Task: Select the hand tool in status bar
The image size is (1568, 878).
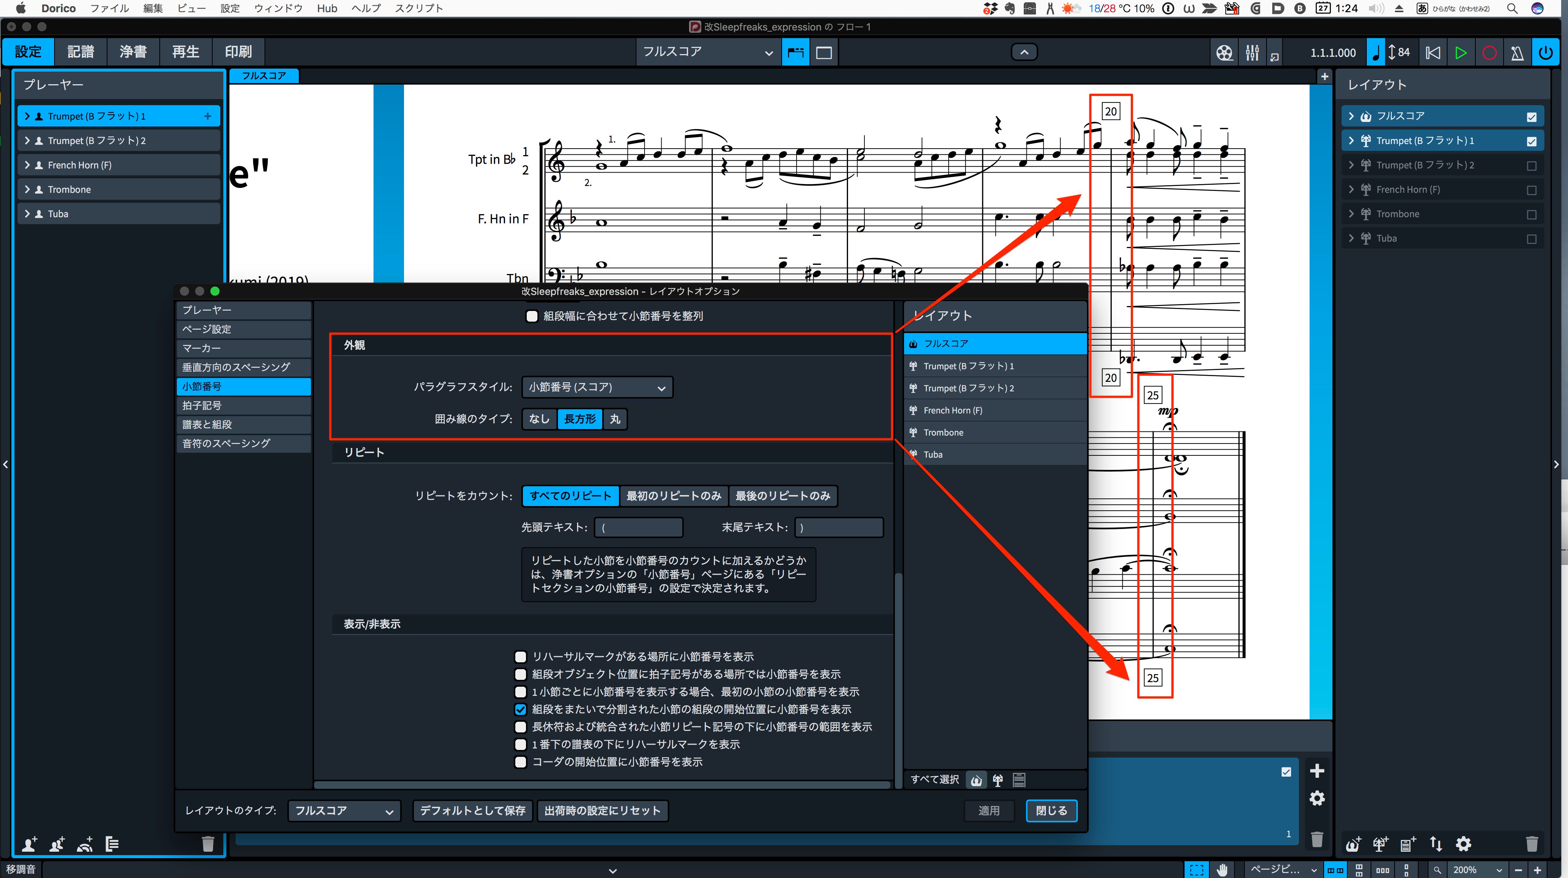Action: (x=1222, y=870)
